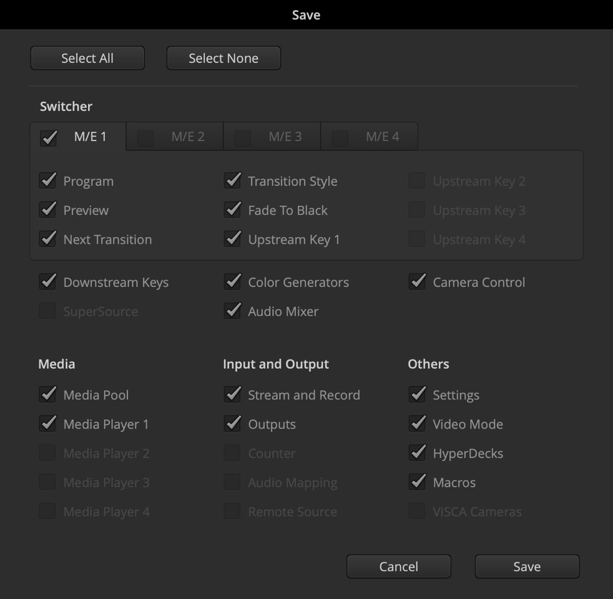Disable the Outputs checkbox
The width and height of the screenshot is (613, 599).
pyautogui.click(x=232, y=424)
